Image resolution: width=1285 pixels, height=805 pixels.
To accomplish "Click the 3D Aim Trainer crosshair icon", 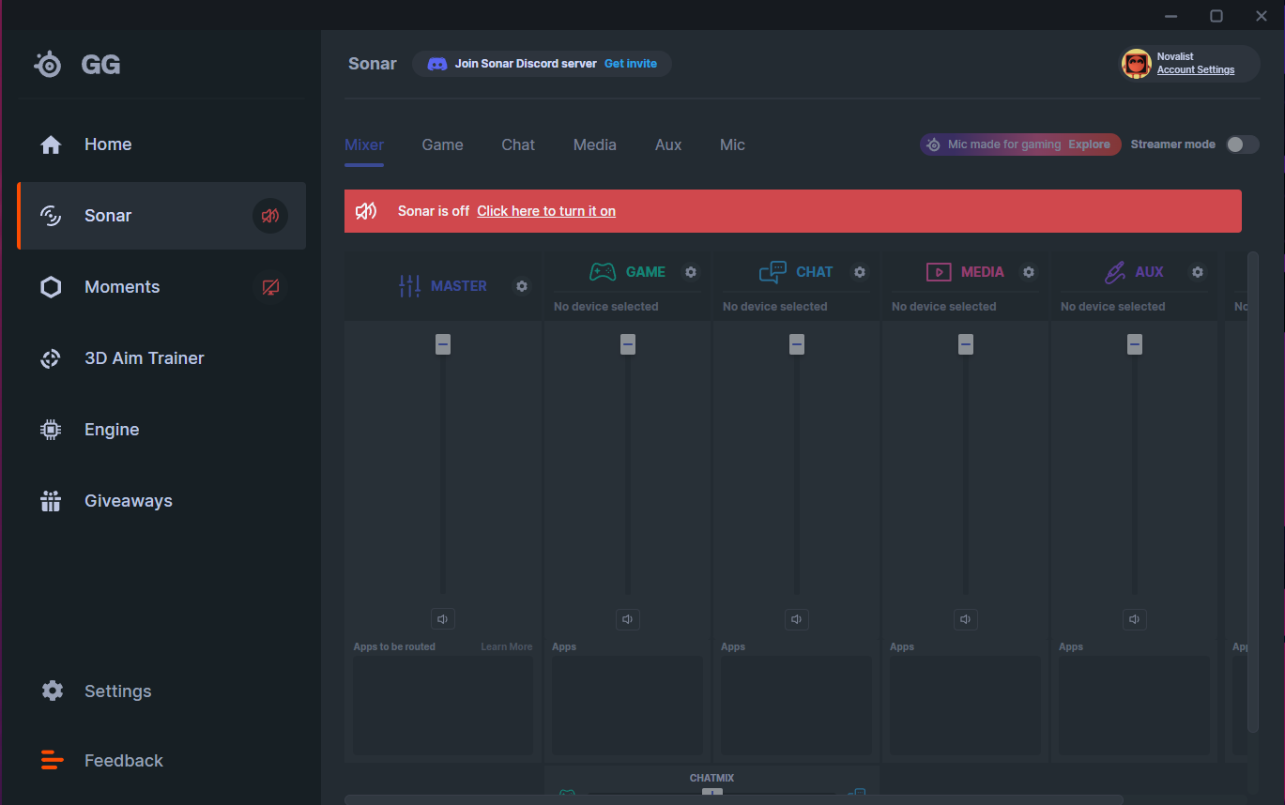I will (51, 358).
